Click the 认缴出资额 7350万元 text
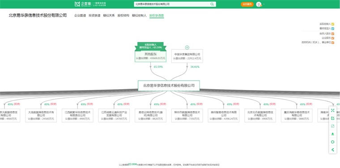 (x=187, y=119)
